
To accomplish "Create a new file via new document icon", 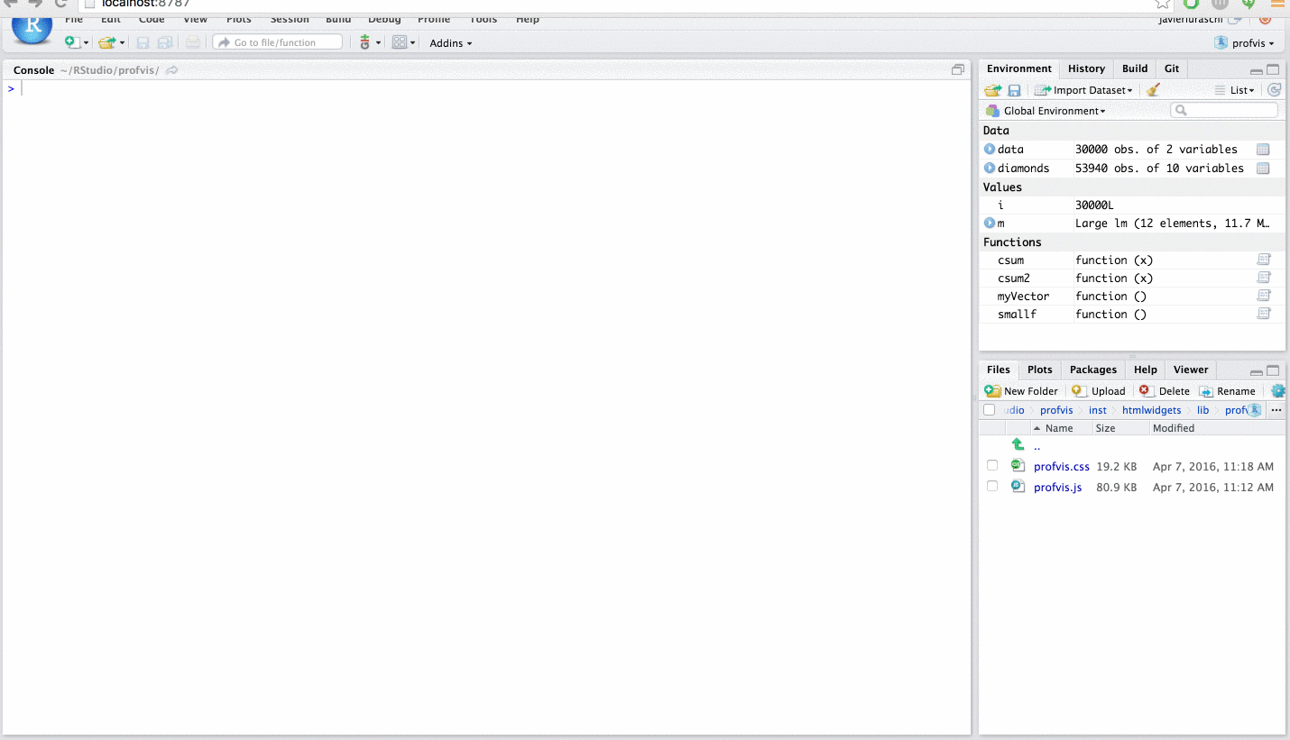I will click(69, 41).
